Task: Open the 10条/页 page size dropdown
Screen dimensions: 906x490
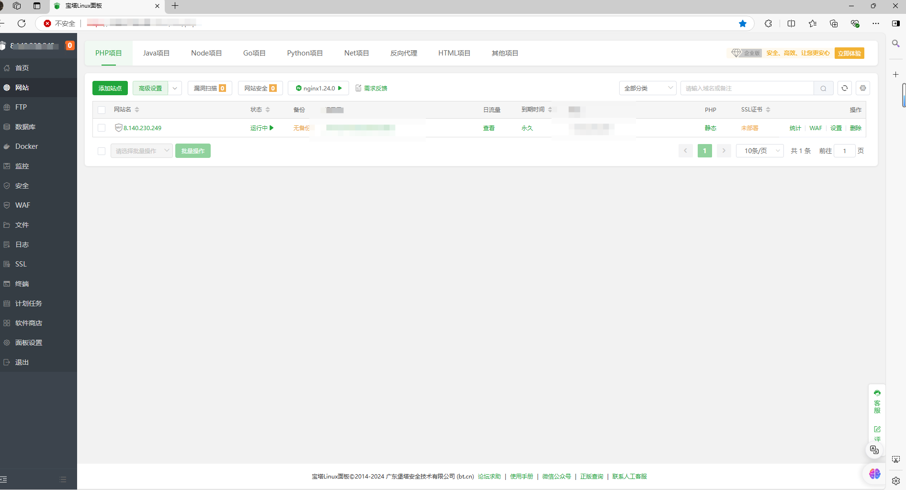Action: click(760, 151)
